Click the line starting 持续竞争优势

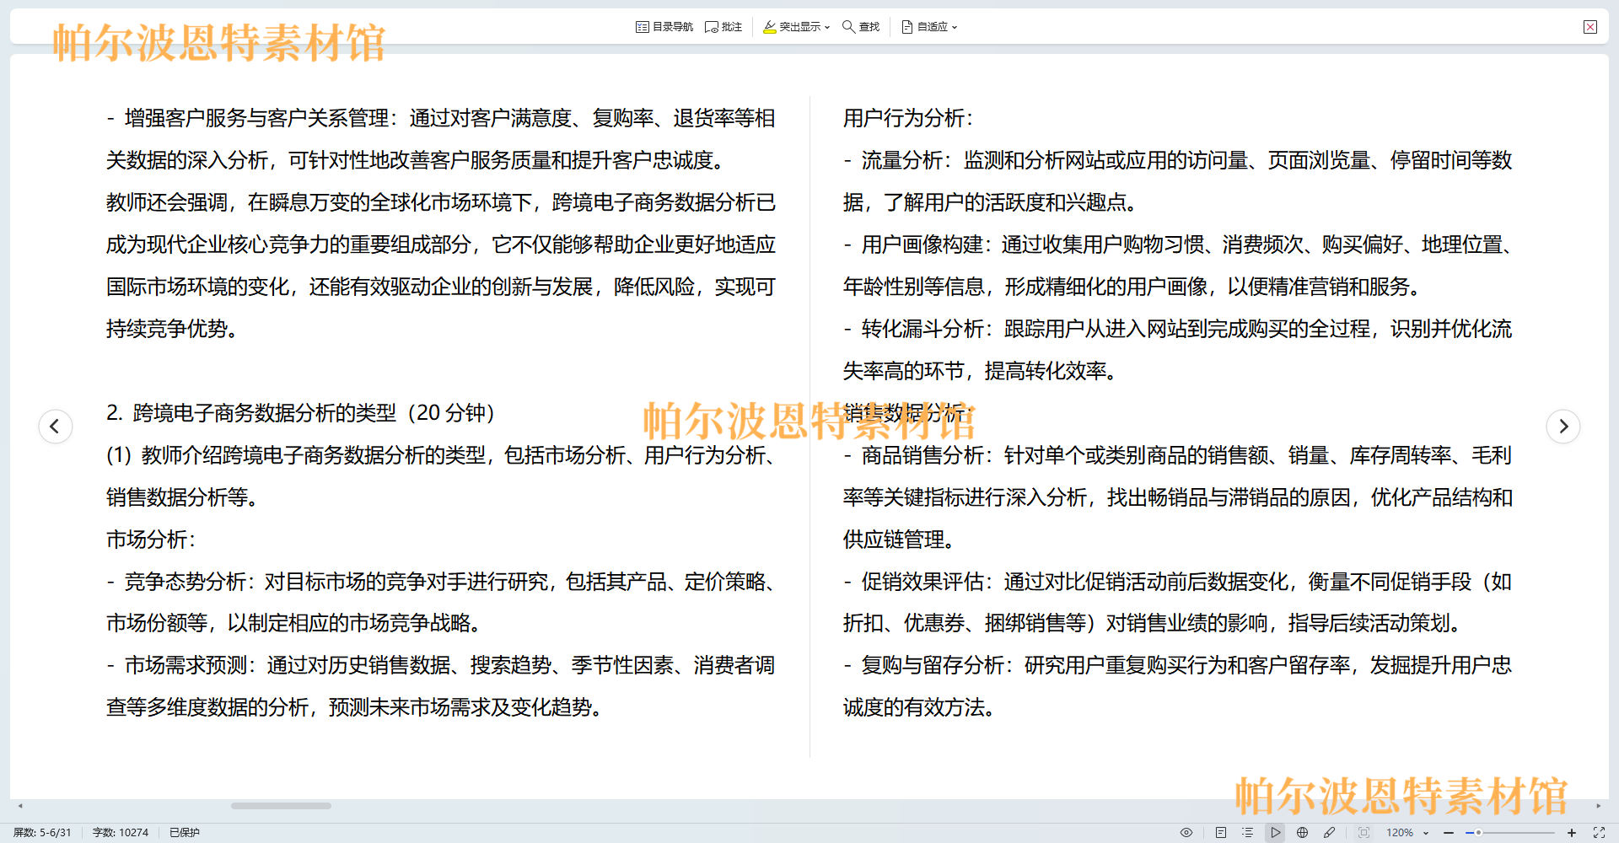tap(172, 329)
